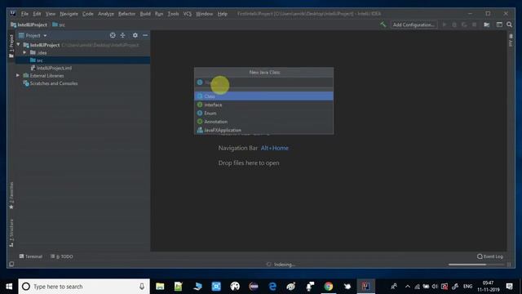Hide the Project tool window

(x=145, y=35)
